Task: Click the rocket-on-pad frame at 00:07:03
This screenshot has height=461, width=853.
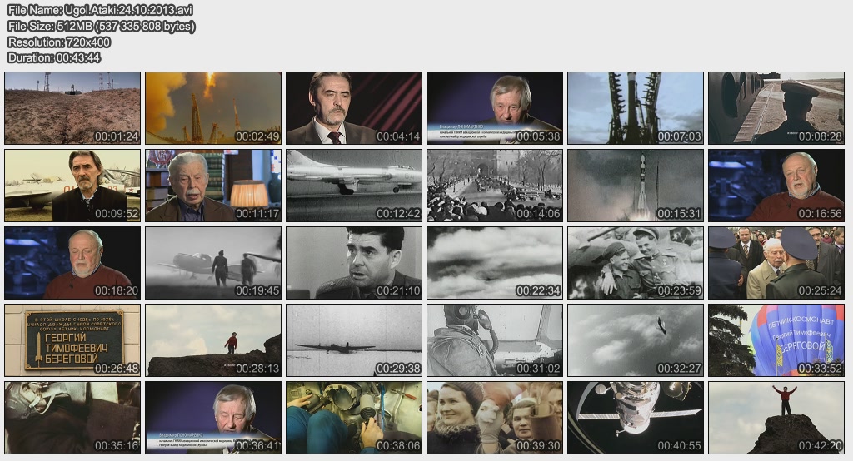Action: point(636,108)
